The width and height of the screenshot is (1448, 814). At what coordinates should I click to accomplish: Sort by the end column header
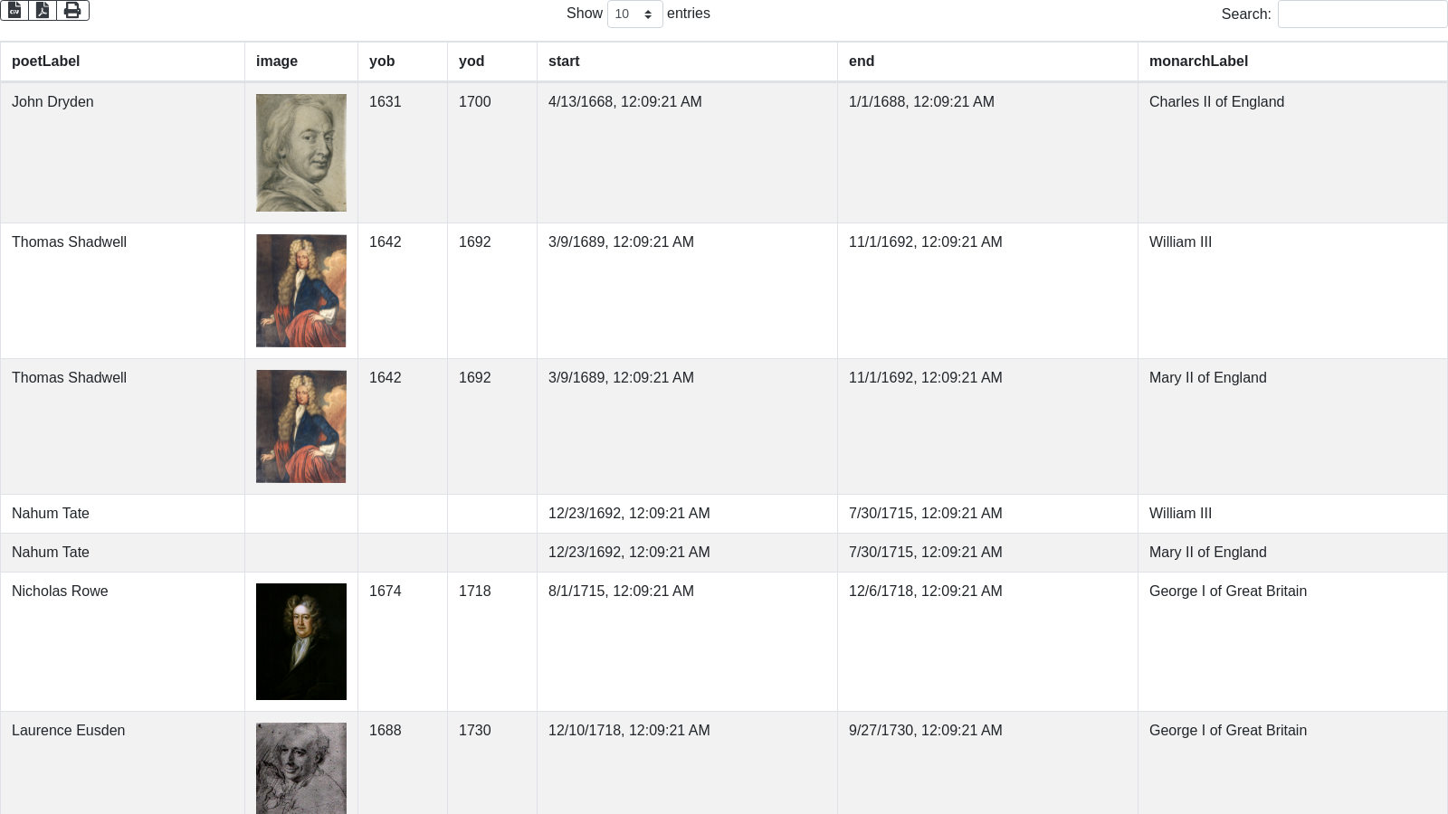pyautogui.click(x=862, y=62)
